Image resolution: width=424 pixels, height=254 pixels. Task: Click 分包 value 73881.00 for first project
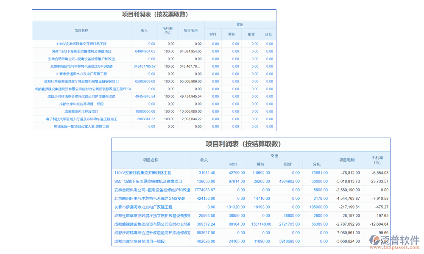319,173
